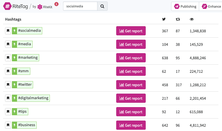Open the Publishing menu
The width and height of the screenshot is (222, 131).
[x=185, y=6]
